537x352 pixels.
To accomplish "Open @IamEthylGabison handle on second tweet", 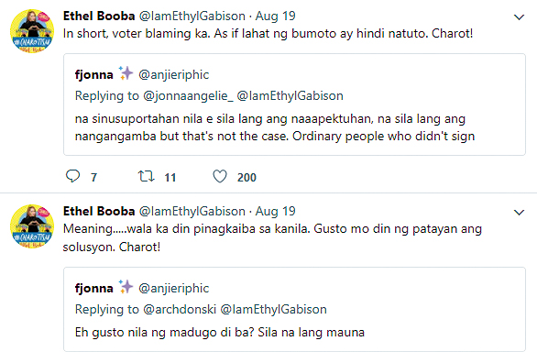I will [x=192, y=212].
